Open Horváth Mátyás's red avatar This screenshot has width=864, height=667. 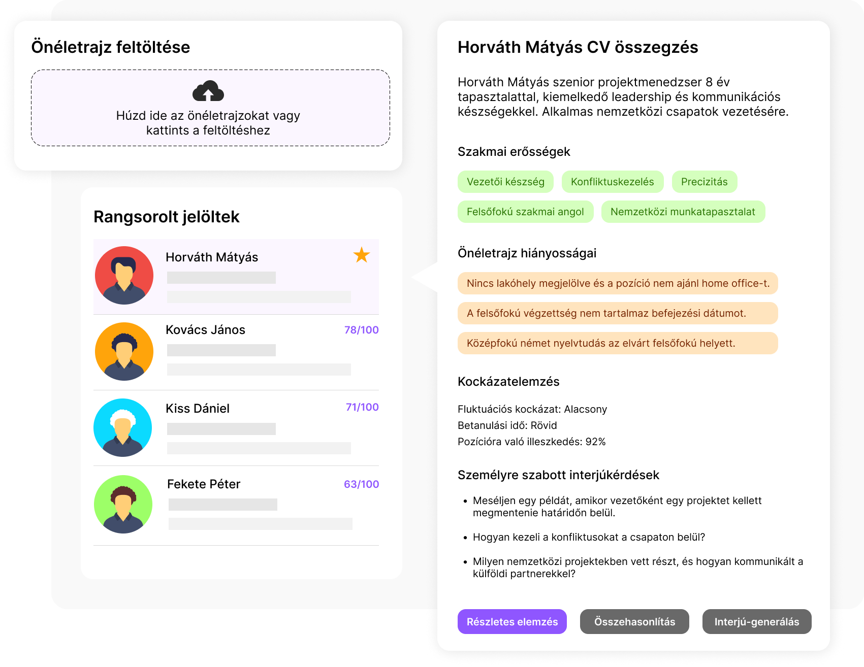(124, 276)
